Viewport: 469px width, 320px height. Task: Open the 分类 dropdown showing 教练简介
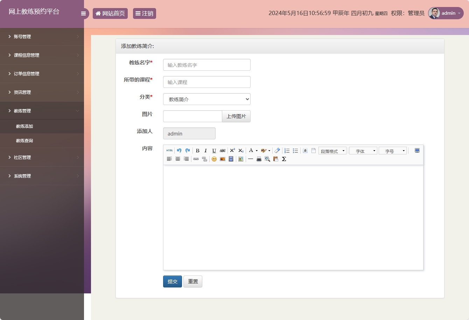coord(206,99)
